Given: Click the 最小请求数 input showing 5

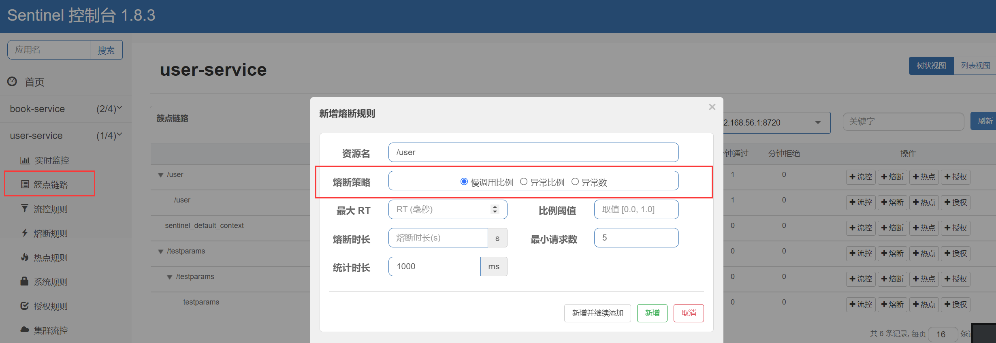Looking at the screenshot, I should coord(636,238).
